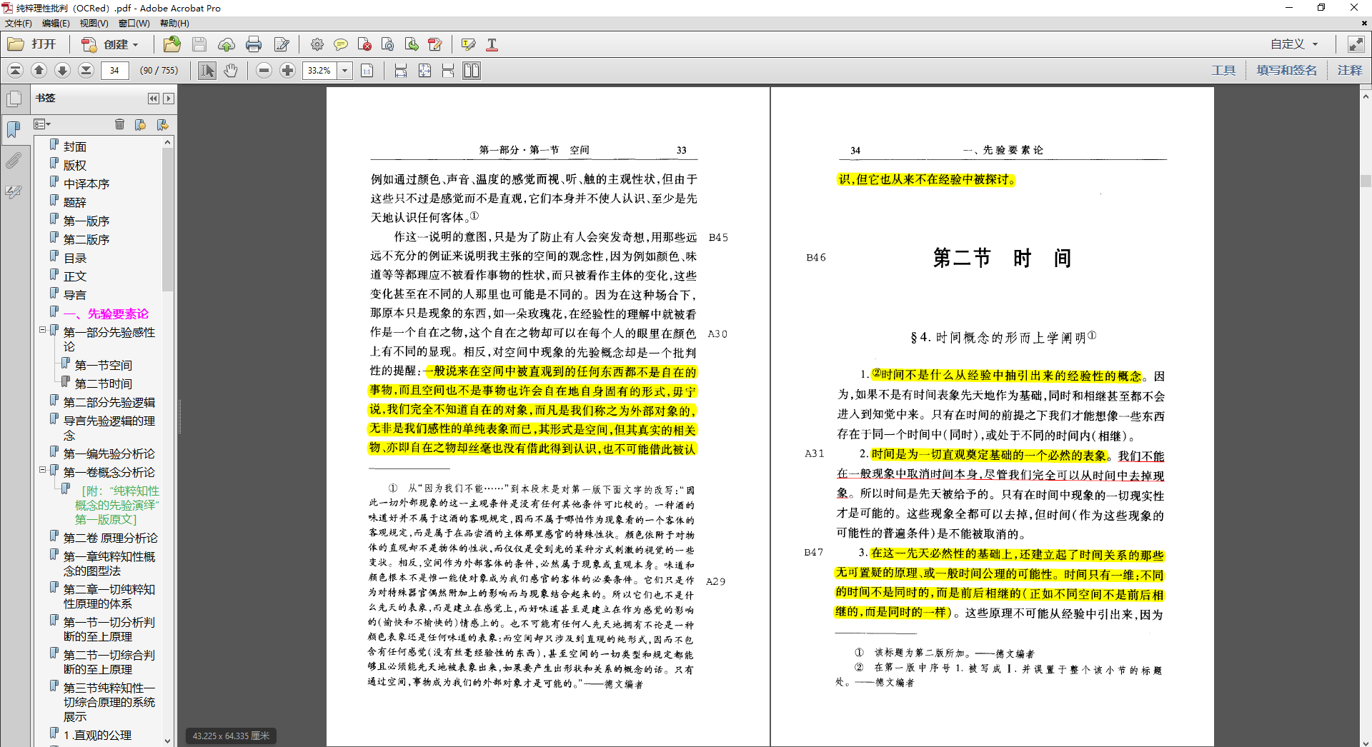Viewport: 1372px width, 747px height.
Task: Open the bookmark options dropdown menu
Action: pos(42,124)
